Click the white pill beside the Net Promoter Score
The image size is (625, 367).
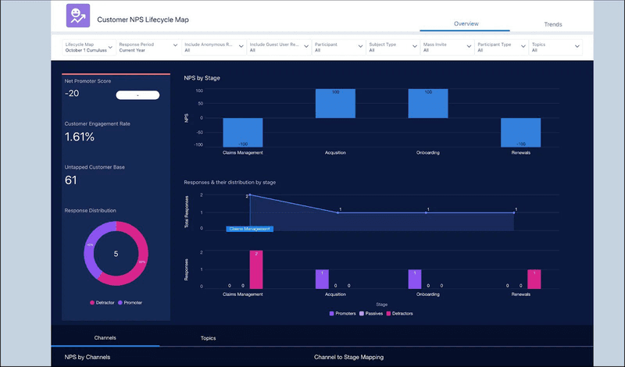click(137, 95)
